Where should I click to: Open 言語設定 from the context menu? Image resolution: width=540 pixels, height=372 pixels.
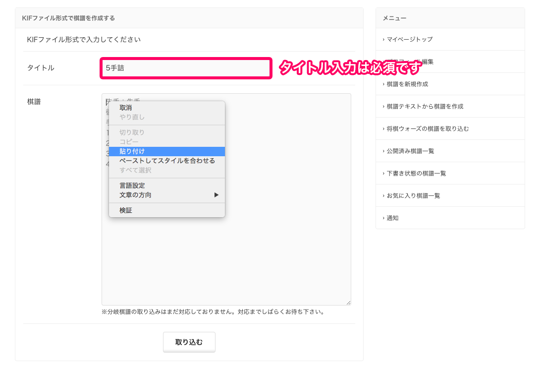(132, 186)
